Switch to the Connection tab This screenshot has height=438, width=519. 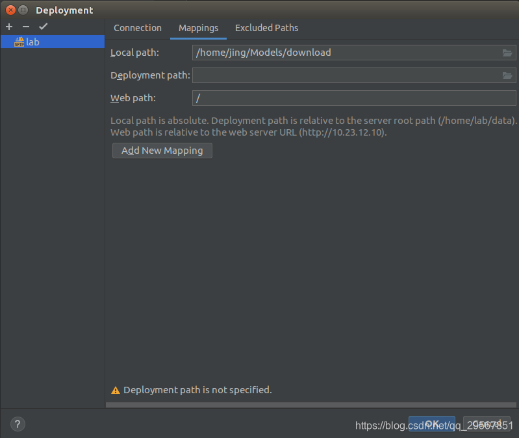point(138,28)
